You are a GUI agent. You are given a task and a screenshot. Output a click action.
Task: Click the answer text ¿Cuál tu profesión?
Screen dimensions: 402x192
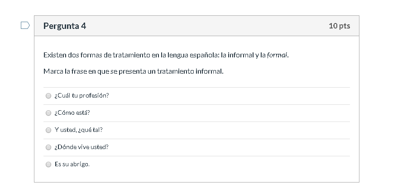[x=81, y=96]
